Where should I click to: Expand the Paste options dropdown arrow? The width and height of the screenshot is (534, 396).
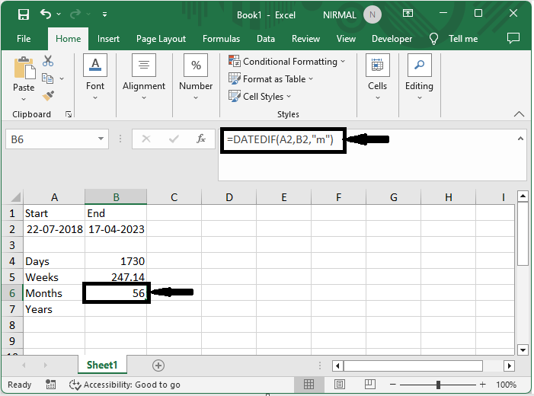pos(24,99)
